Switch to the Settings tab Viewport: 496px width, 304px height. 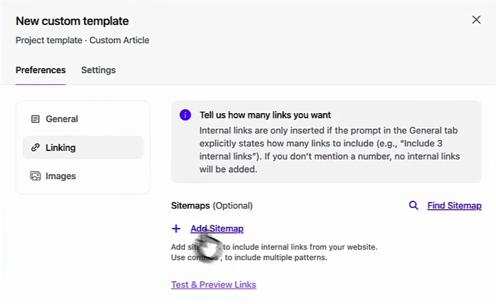click(98, 70)
